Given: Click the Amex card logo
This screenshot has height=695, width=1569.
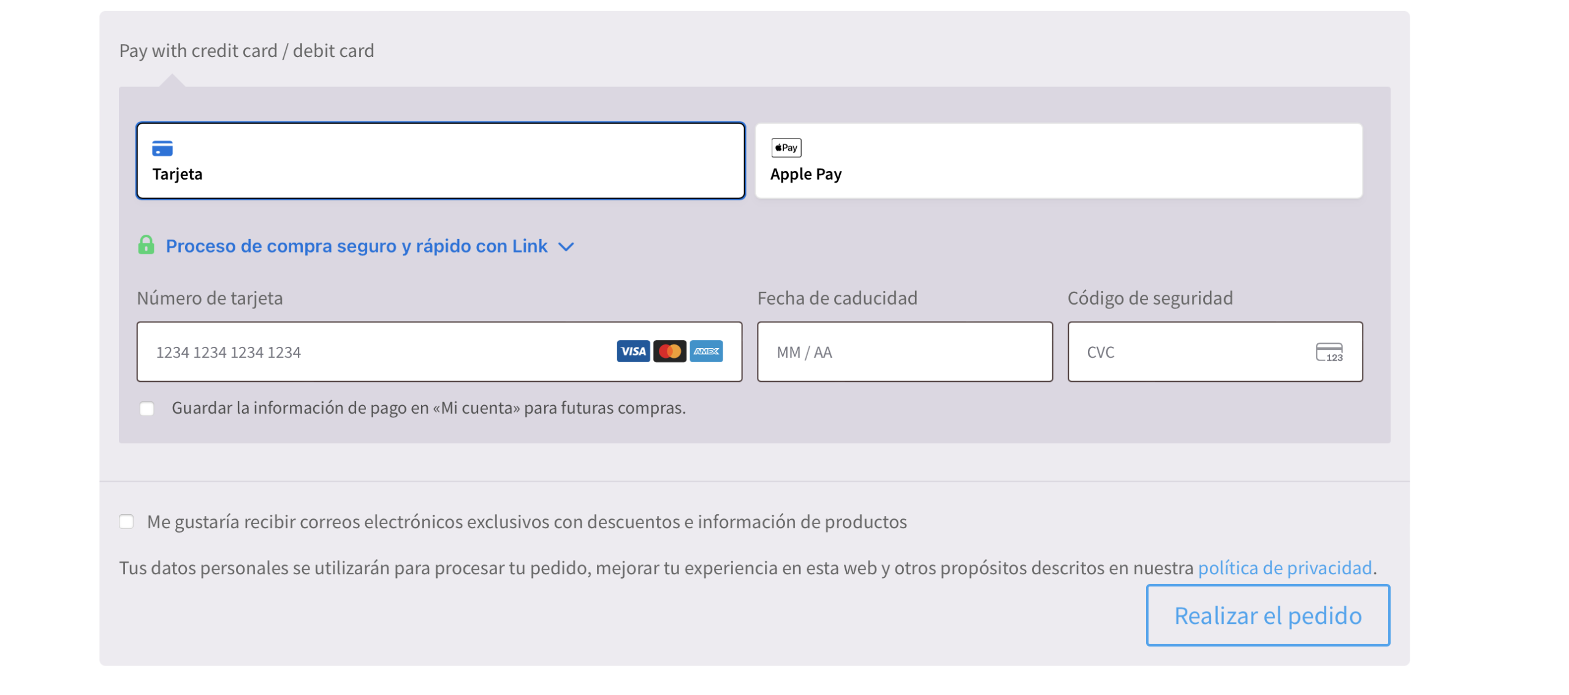Looking at the screenshot, I should point(705,351).
